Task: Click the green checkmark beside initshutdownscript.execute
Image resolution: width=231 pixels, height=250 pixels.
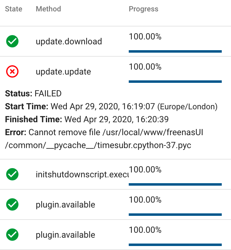Action: pyautogui.click(x=12, y=174)
